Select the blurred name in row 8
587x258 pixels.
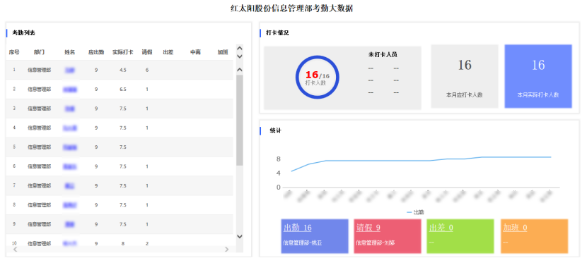[x=69, y=205]
